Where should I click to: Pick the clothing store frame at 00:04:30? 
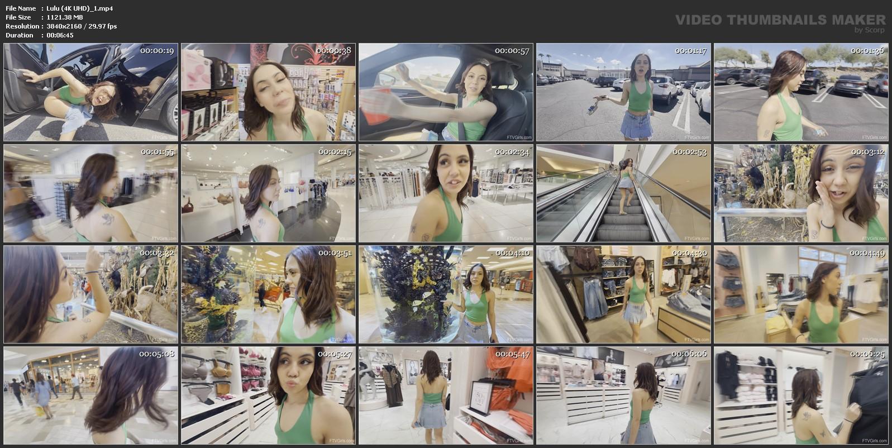coord(623,294)
